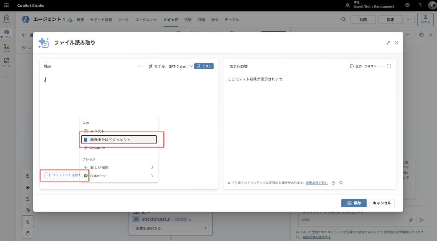Go to Home in left sidebar
Image resolution: width=437 pixels, height=241 pixels.
tap(6, 19)
